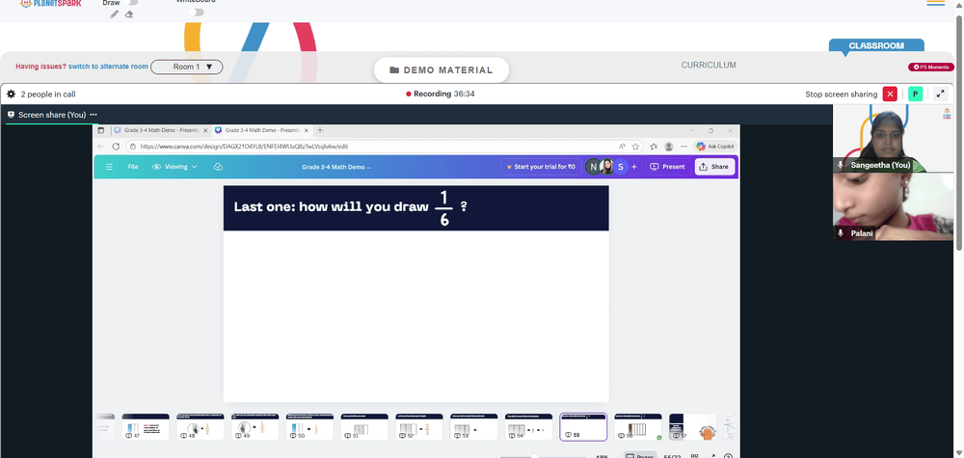Image resolution: width=964 pixels, height=458 pixels.
Task: Click Start your trial for ₹0
Action: pos(541,167)
